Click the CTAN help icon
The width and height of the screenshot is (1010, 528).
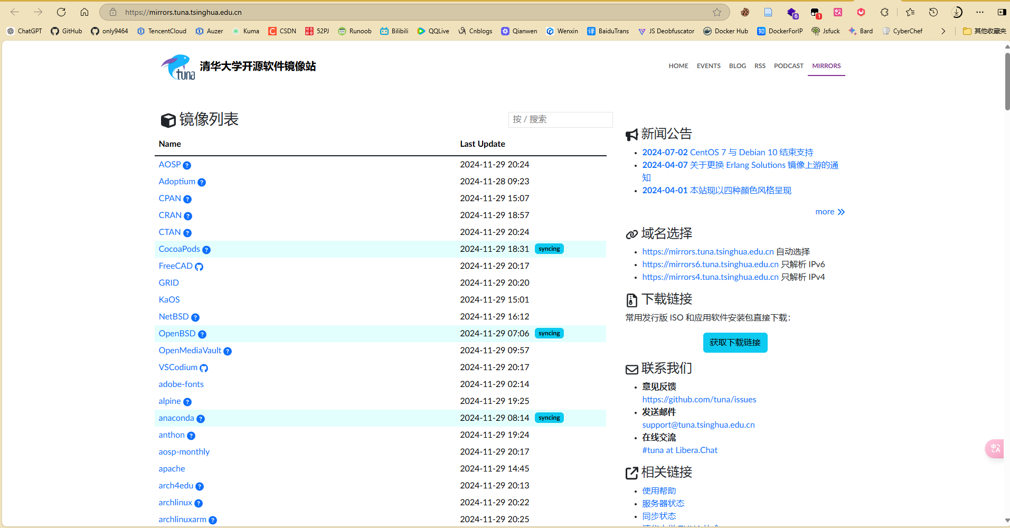[187, 233]
